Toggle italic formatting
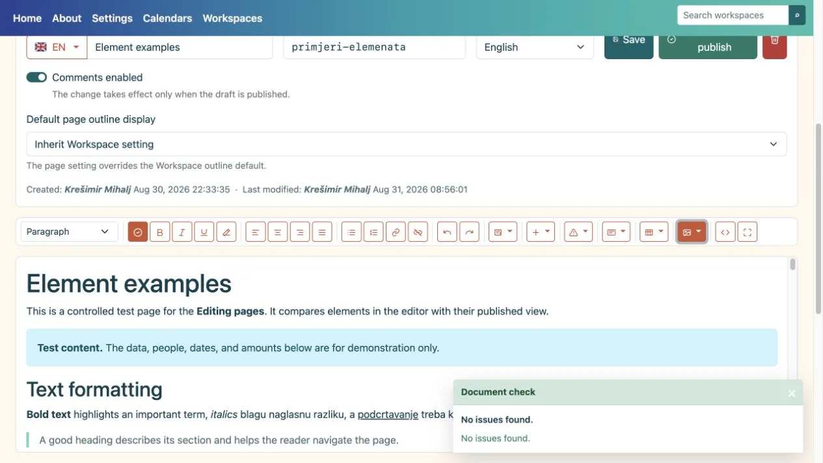Viewport: 823px width, 463px height. pos(182,232)
